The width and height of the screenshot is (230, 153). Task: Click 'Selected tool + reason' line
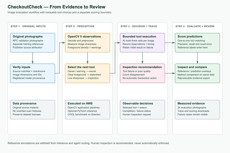coord(135,107)
